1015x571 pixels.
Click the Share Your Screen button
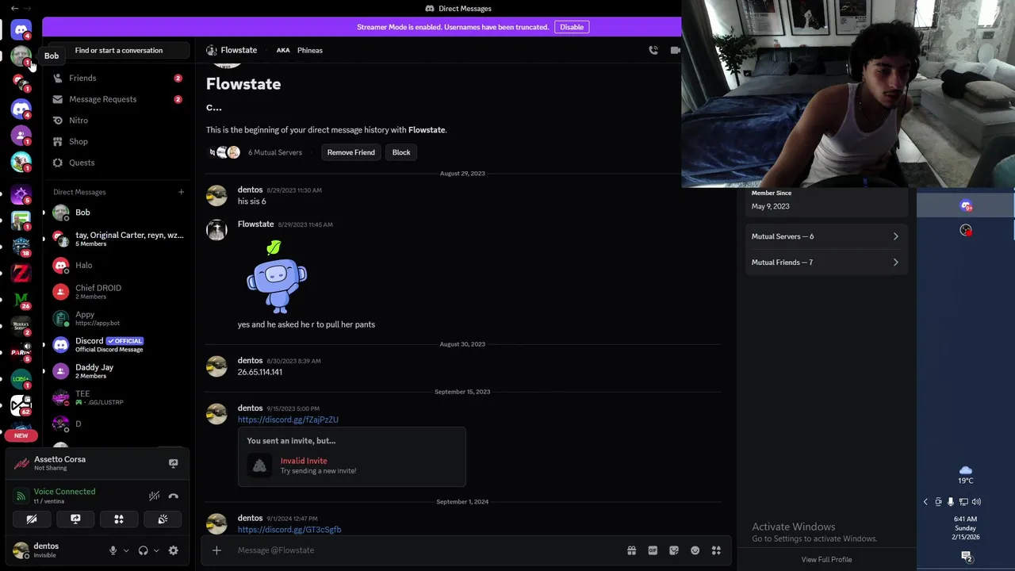click(x=75, y=519)
